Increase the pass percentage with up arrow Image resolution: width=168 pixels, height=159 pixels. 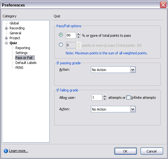79,34
